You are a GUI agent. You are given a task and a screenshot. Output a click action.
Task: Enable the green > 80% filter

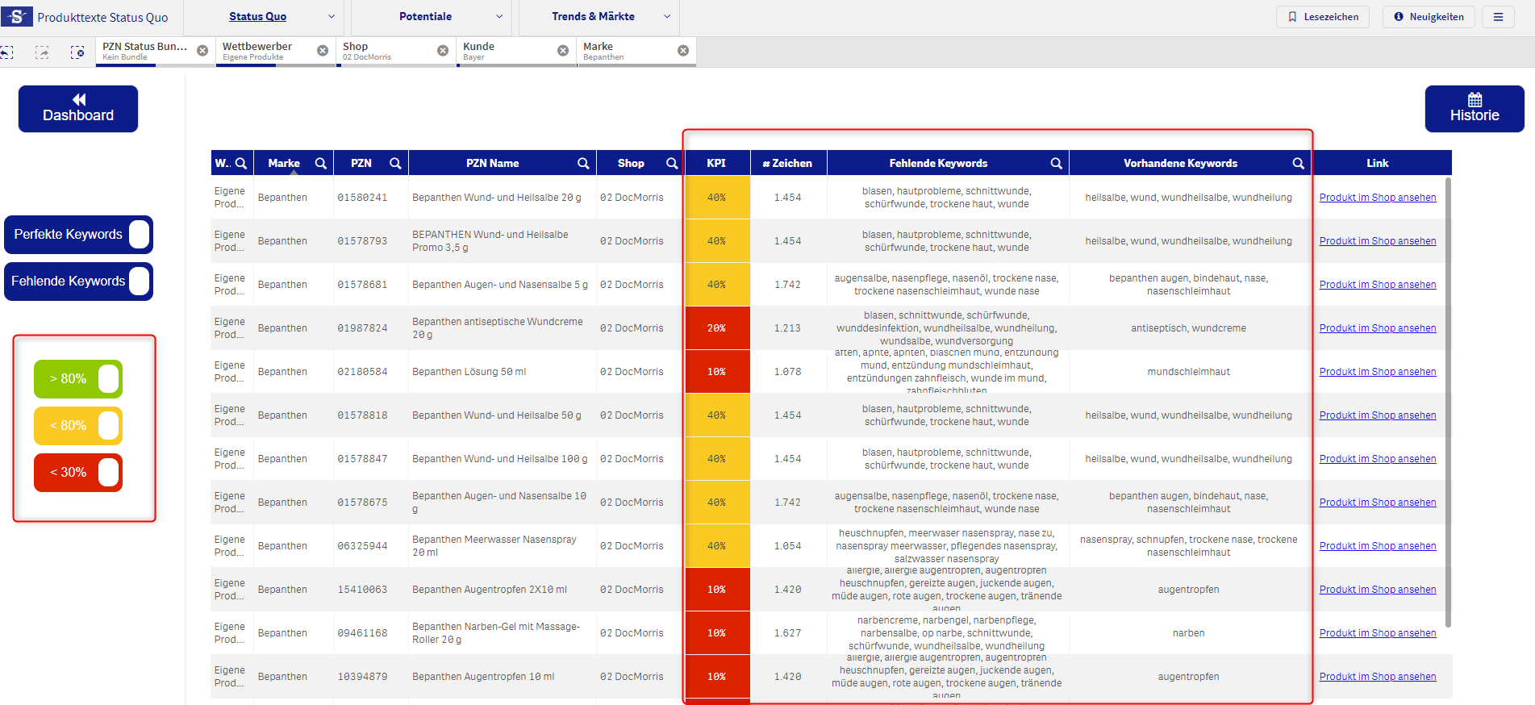click(108, 379)
